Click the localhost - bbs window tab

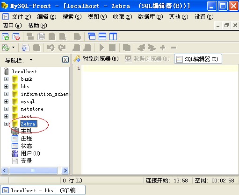pos(43,190)
